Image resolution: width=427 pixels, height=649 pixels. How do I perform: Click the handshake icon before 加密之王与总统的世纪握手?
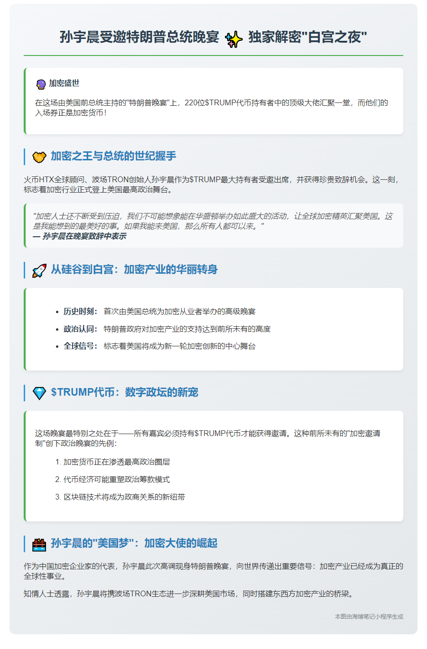pos(39,157)
